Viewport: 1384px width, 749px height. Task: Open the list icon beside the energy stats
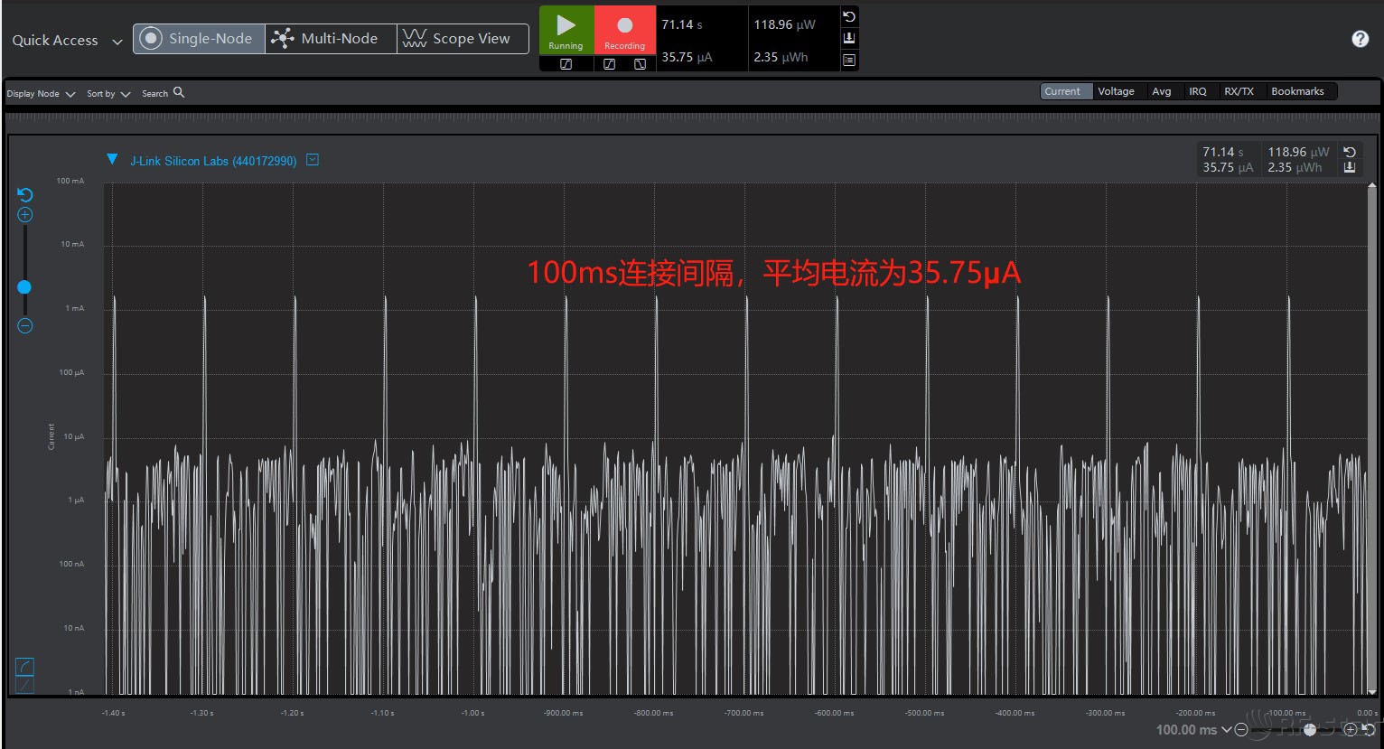[x=849, y=60]
